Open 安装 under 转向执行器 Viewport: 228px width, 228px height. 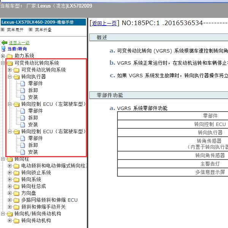33,97
